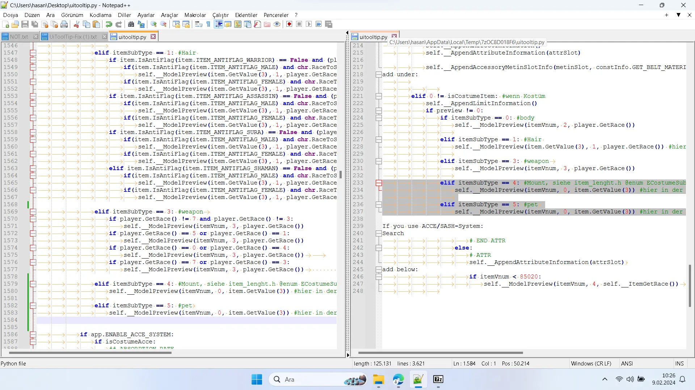
Task: Click the Cut scissors icon
Action: pos(76,24)
